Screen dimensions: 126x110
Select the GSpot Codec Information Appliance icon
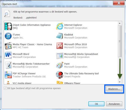8,26
